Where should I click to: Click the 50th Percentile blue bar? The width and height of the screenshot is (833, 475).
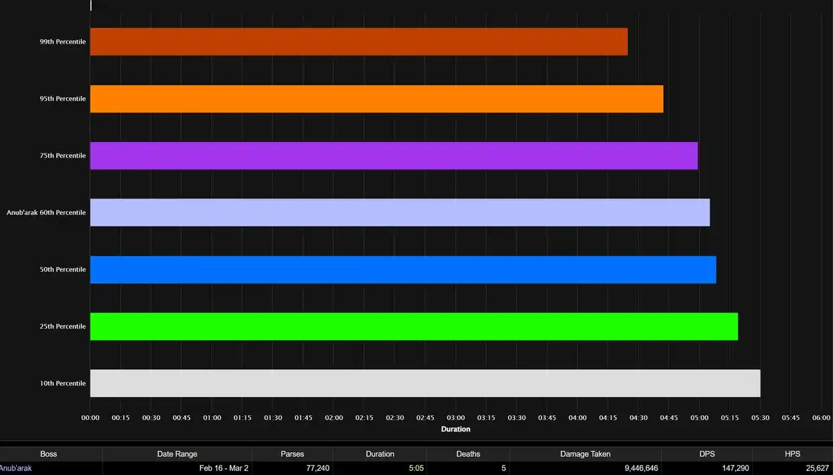click(x=403, y=269)
